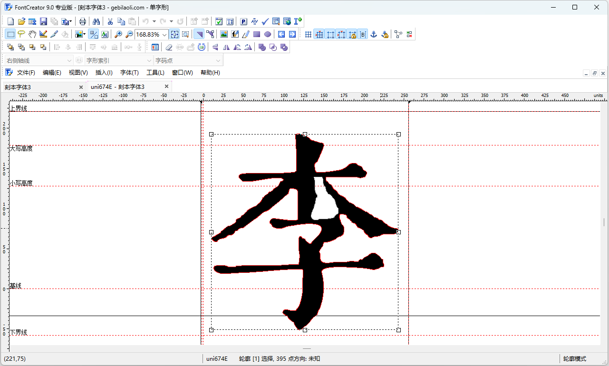Click the zoom in magnifier
609x366 pixels.
[x=118, y=34]
